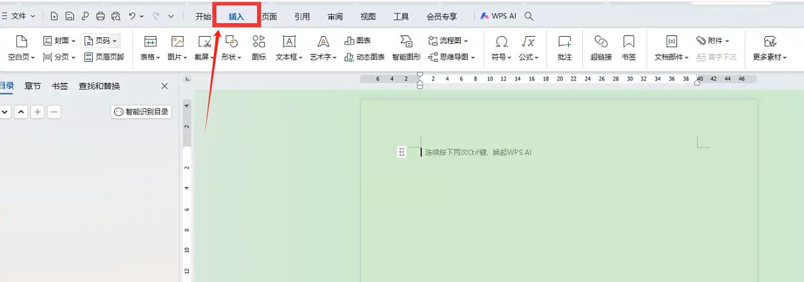Open the dropdown arrow next to undo

click(142, 16)
